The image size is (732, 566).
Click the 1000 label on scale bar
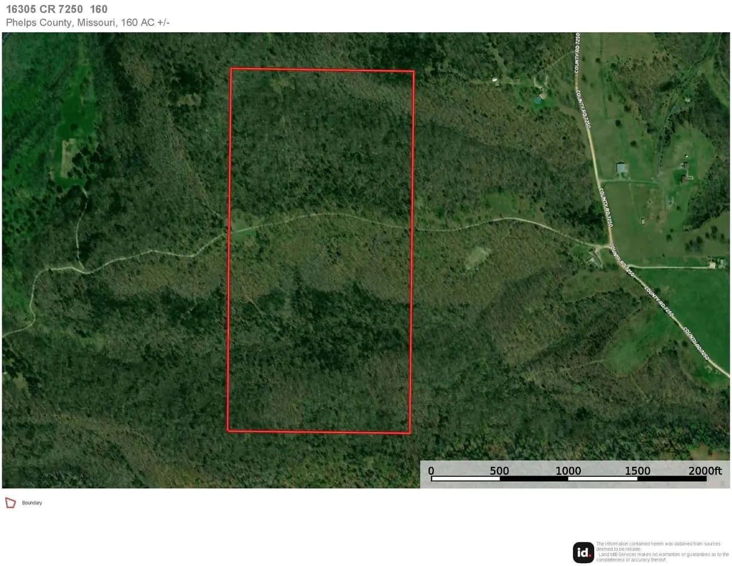click(568, 470)
